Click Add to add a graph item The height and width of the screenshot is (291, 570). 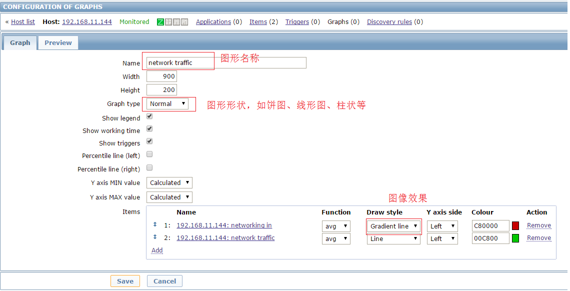(x=157, y=250)
